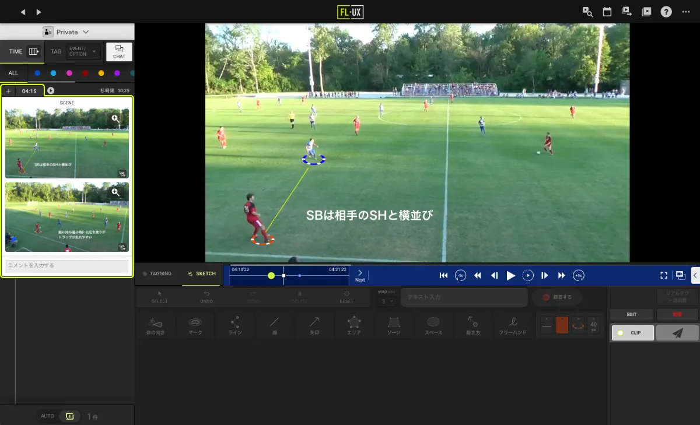Click the paper plane send icon
The image size is (700, 425).
tap(677, 332)
